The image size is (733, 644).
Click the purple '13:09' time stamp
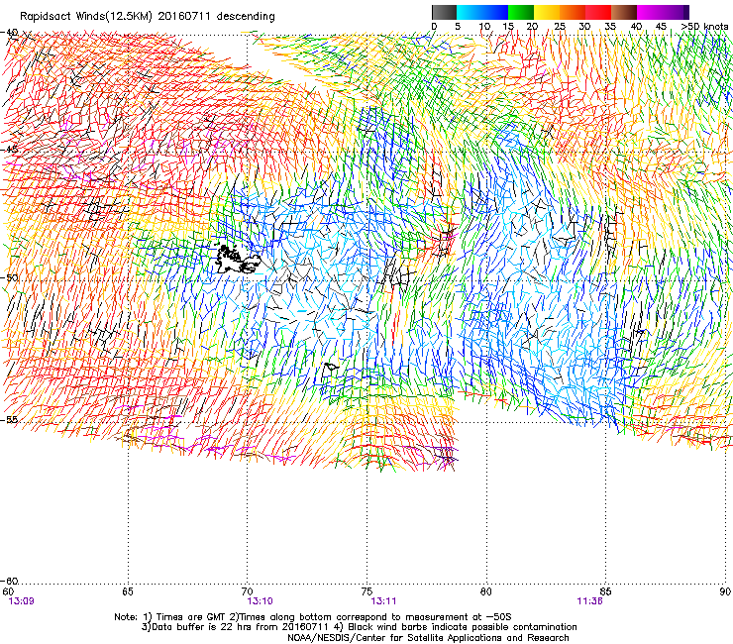pos(21,601)
